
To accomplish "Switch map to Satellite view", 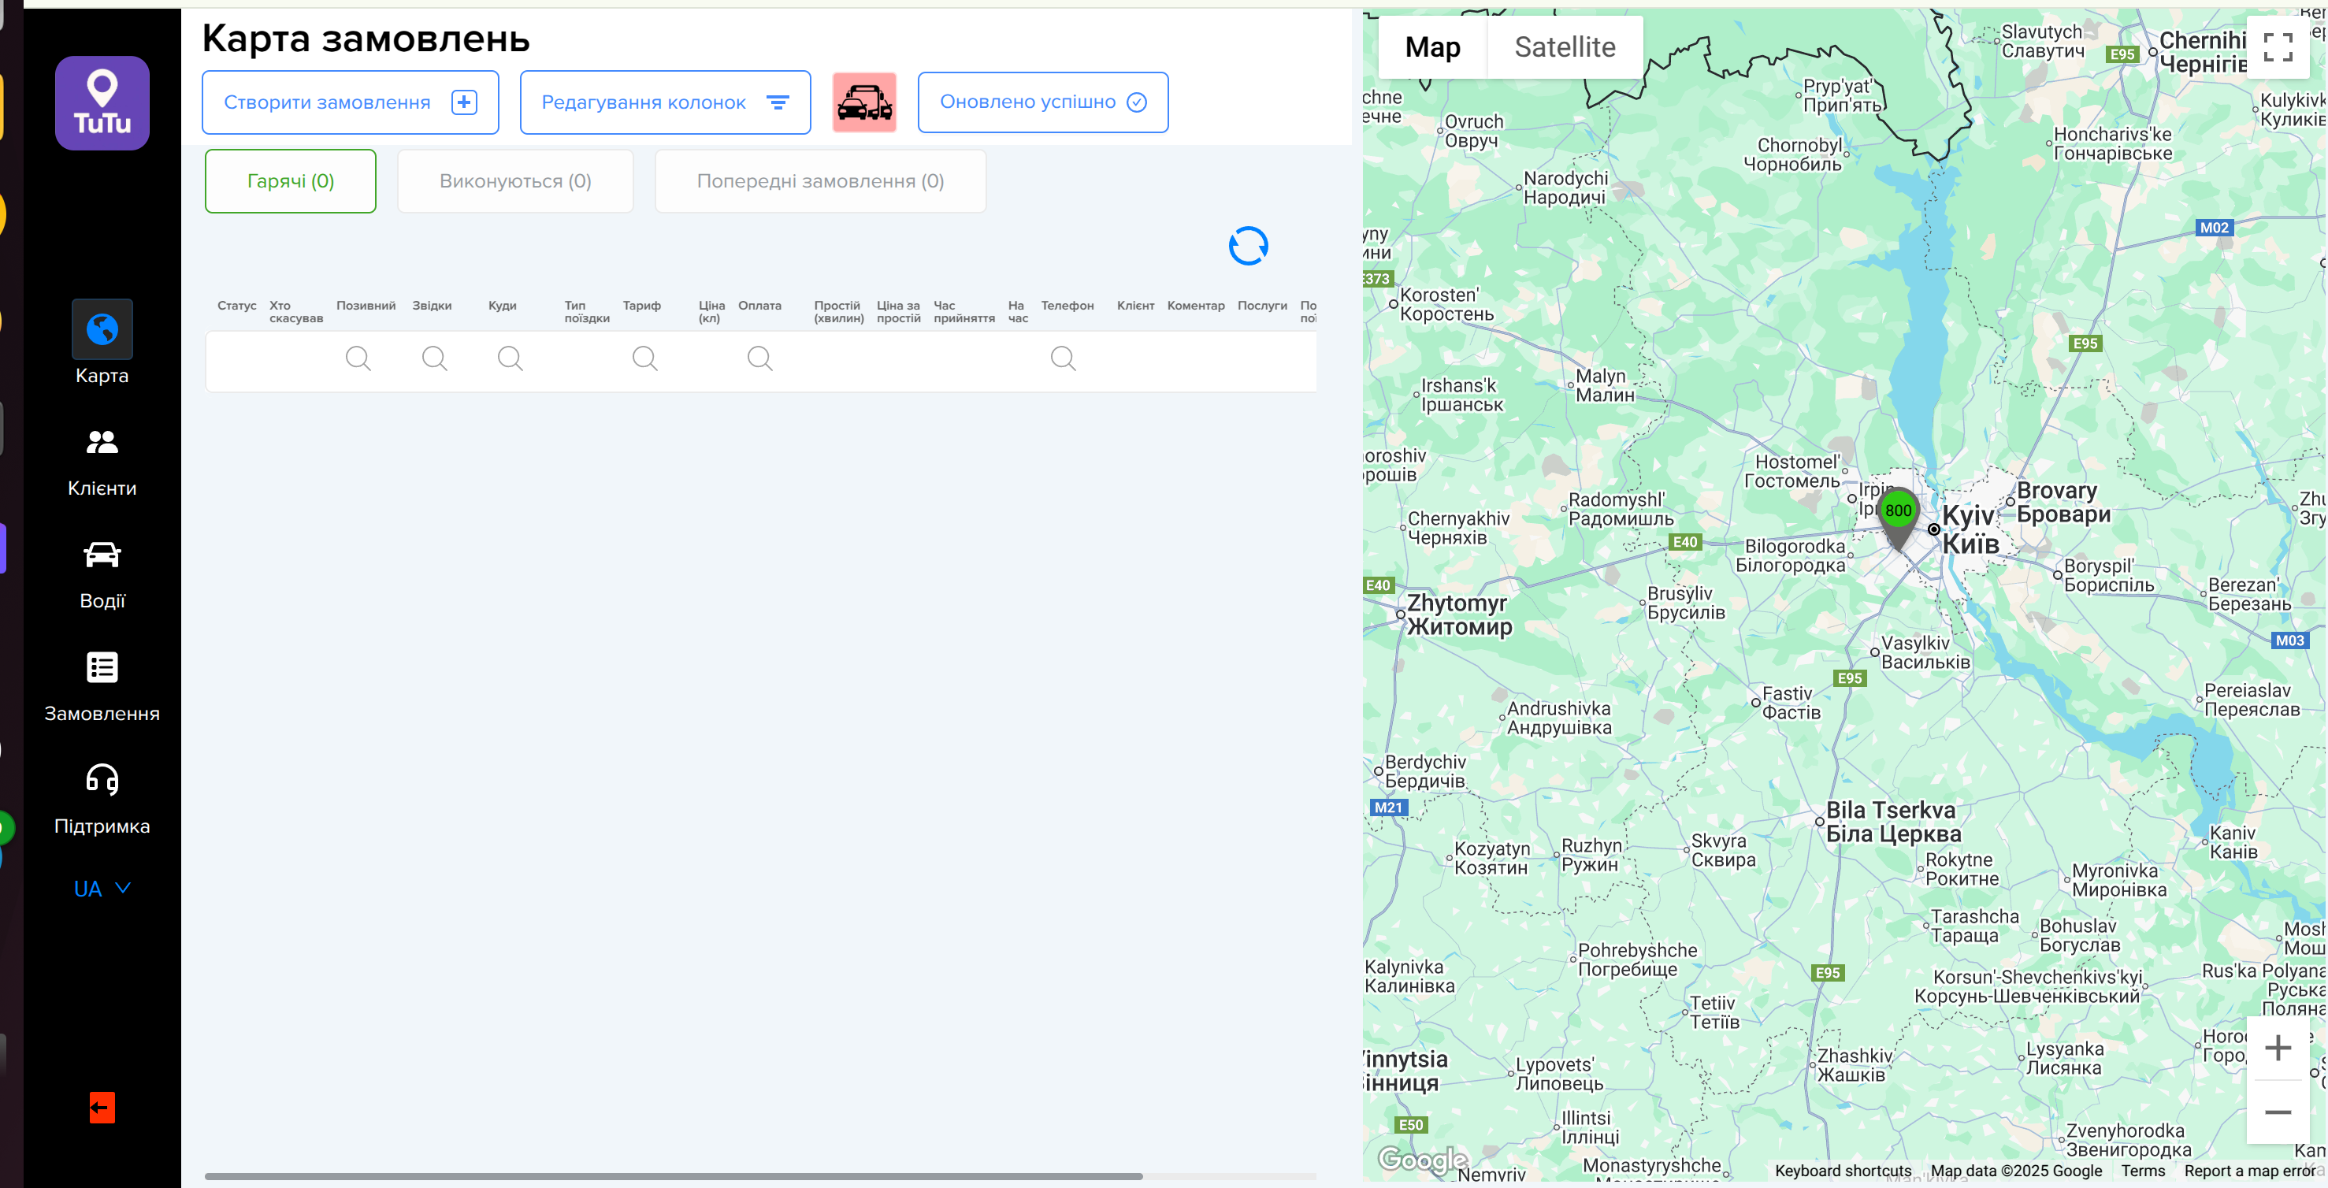I will [1565, 47].
